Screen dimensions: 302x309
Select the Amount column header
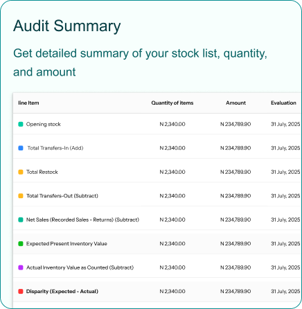236,103
